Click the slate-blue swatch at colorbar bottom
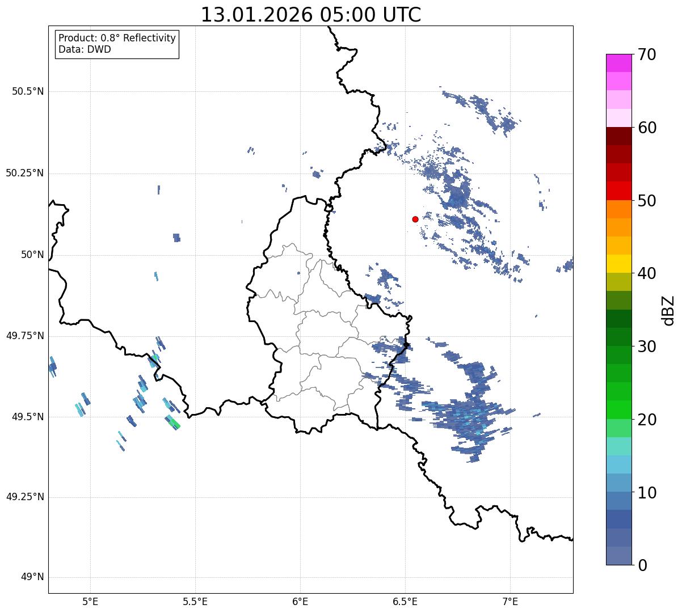 tap(618, 556)
